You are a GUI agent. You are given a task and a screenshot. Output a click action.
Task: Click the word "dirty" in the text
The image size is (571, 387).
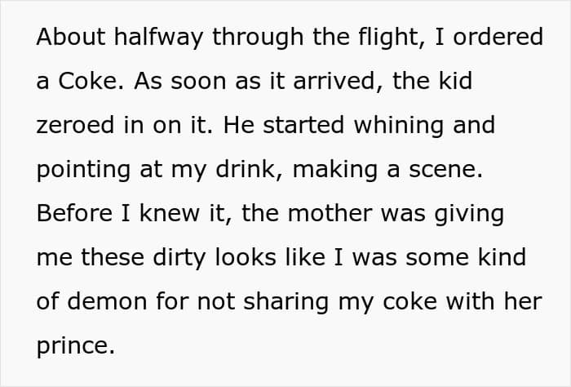[x=179, y=258]
